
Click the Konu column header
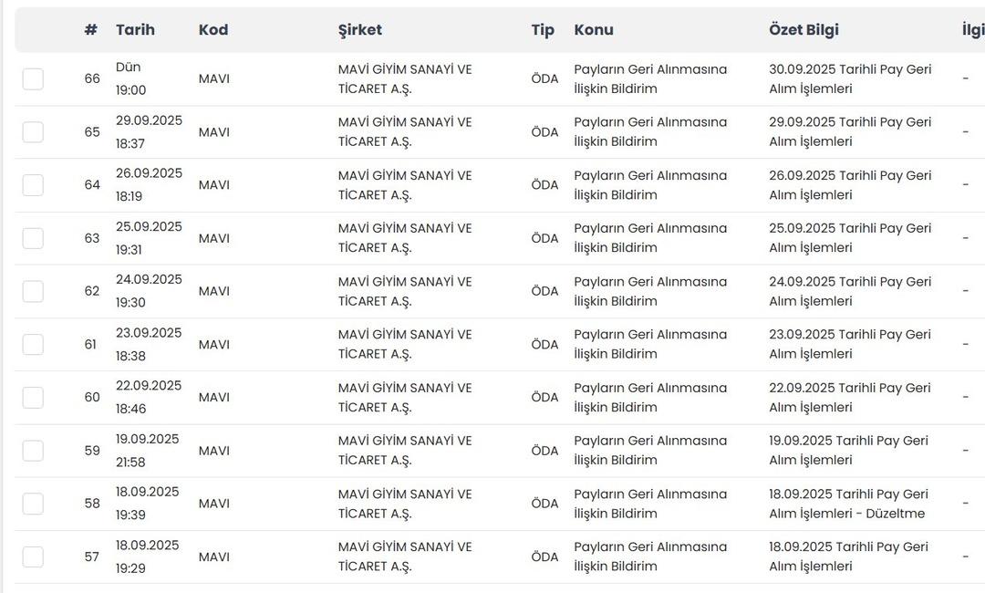[594, 30]
